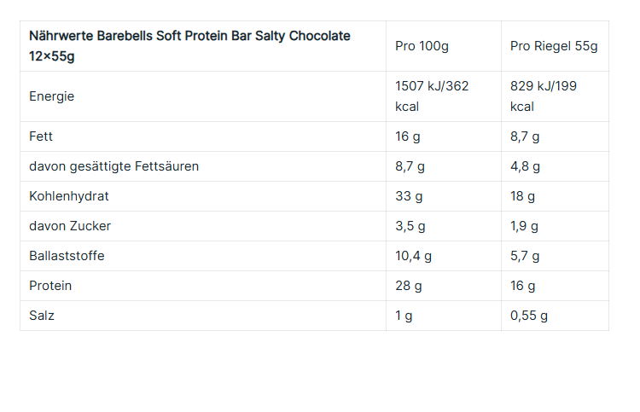Select the 'Pro Riegel 55g' column header
640x412 pixels.
pos(554,46)
